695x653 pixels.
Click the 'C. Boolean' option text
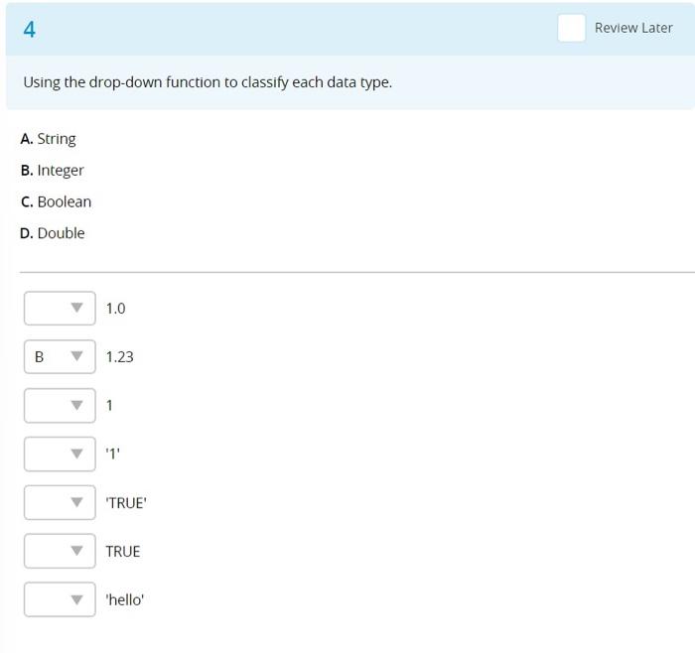[56, 201]
